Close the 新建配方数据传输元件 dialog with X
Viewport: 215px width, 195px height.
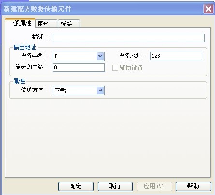[208, 9]
